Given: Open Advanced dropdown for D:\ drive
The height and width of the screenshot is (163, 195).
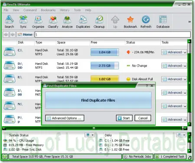Looking at the screenshot, I should pos(174,66).
